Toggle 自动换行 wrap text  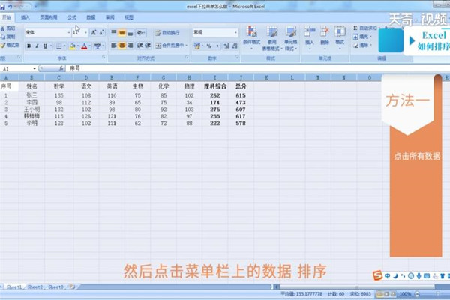[x=167, y=33]
